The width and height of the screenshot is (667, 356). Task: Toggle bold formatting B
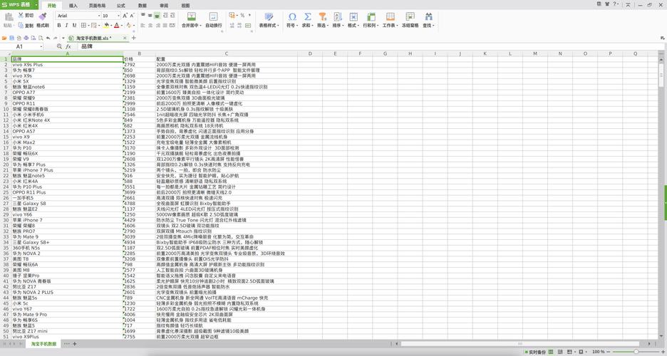(x=59, y=26)
